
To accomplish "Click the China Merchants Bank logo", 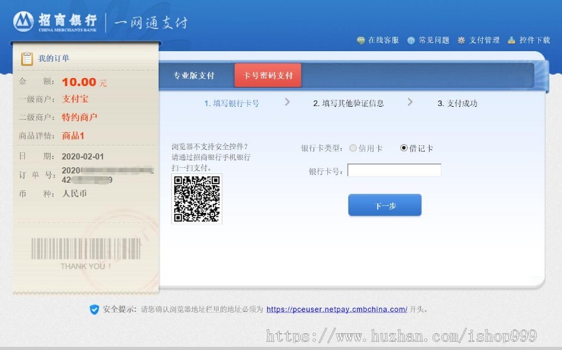I will click(x=55, y=21).
